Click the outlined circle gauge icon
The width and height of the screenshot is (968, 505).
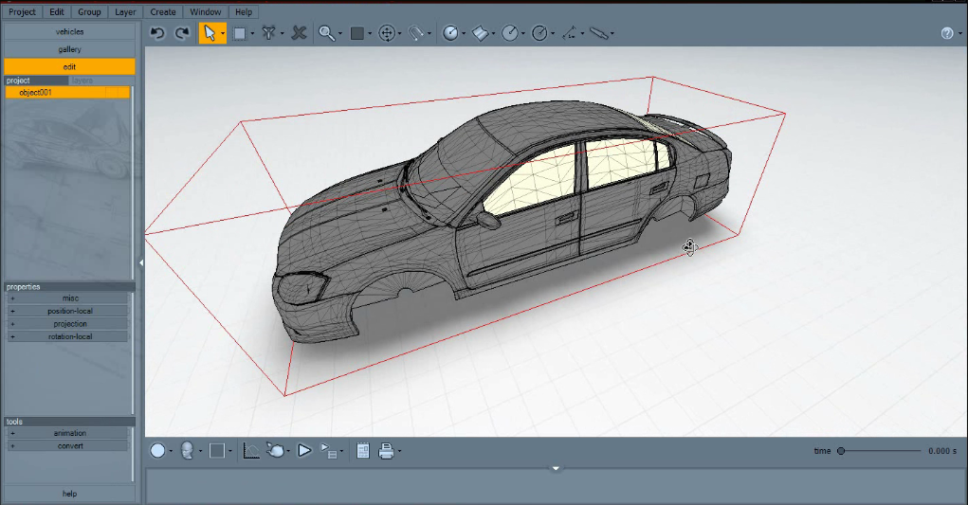[x=539, y=33]
